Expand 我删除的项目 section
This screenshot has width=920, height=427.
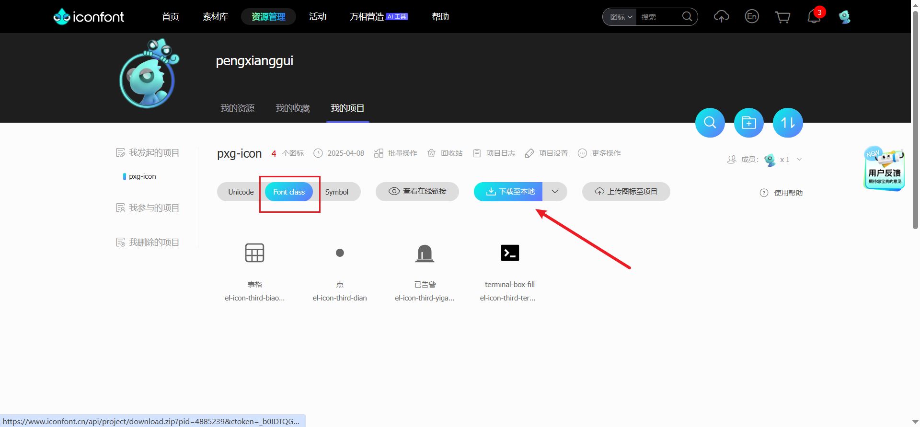(x=148, y=242)
